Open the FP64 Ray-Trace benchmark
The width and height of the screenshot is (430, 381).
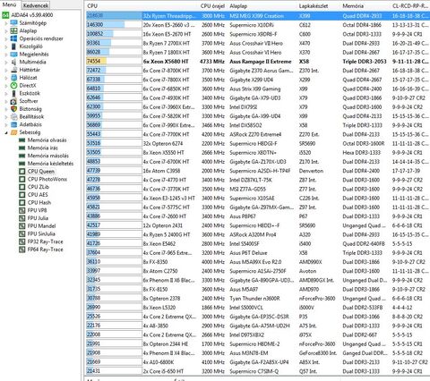(x=45, y=250)
